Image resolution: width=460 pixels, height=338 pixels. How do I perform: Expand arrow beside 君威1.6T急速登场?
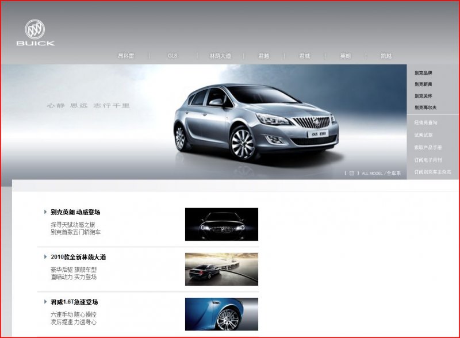coord(45,301)
